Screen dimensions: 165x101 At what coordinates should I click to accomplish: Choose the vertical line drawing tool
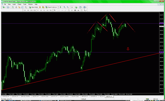point(59,10)
